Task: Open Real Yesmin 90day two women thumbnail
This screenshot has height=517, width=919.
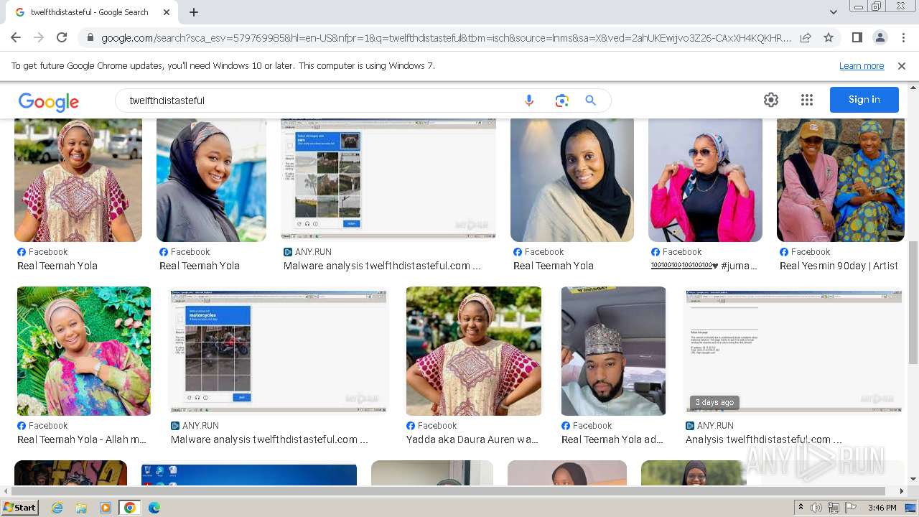Action: click(841, 180)
